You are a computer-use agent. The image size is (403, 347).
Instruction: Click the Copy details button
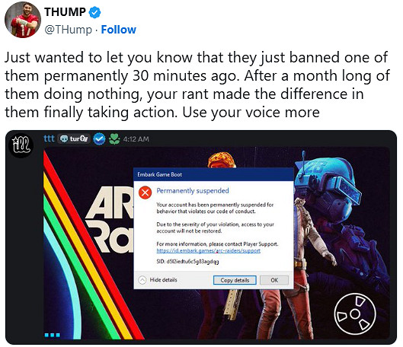click(235, 280)
